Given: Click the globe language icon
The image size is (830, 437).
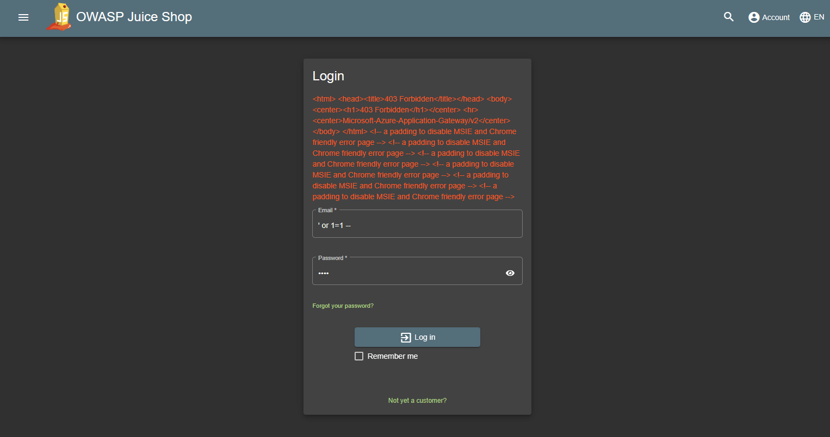Looking at the screenshot, I should click(804, 17).
